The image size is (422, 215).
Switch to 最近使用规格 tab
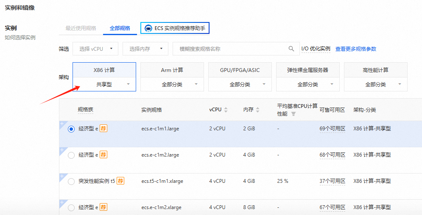click(x=81, y=28)
